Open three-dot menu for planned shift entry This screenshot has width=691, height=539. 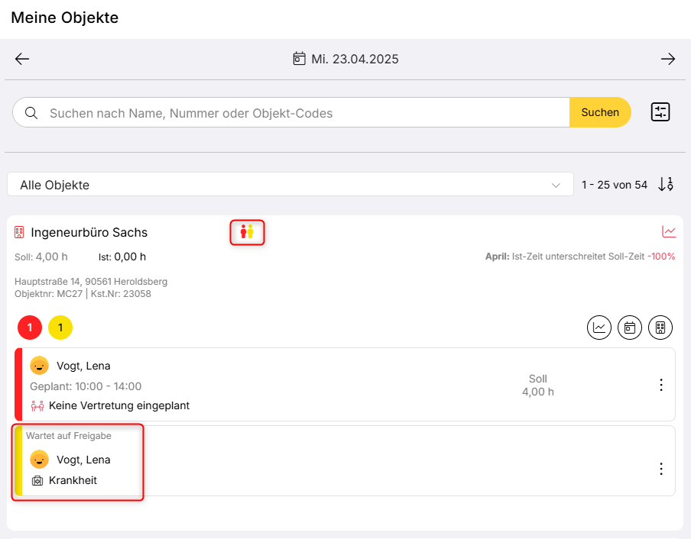(661, 385)
